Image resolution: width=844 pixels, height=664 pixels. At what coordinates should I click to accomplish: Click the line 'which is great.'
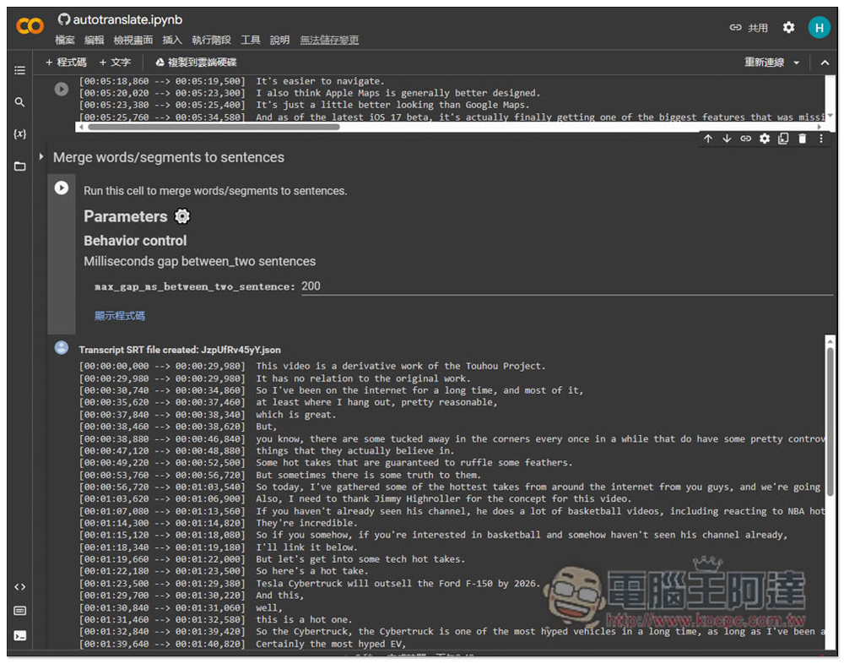click(295, 415)
